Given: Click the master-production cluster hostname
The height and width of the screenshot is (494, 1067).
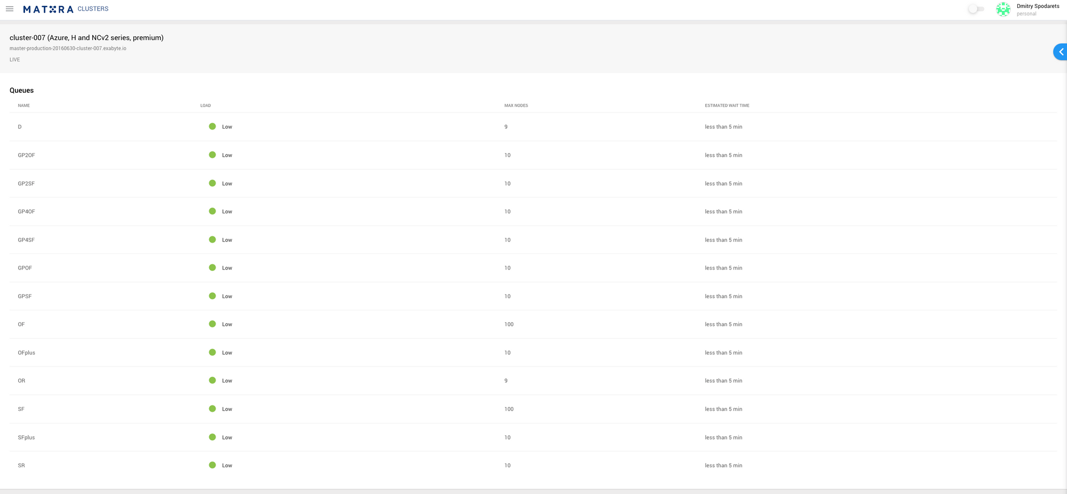Looking at the screenshot, I should [x=68, y=49].
